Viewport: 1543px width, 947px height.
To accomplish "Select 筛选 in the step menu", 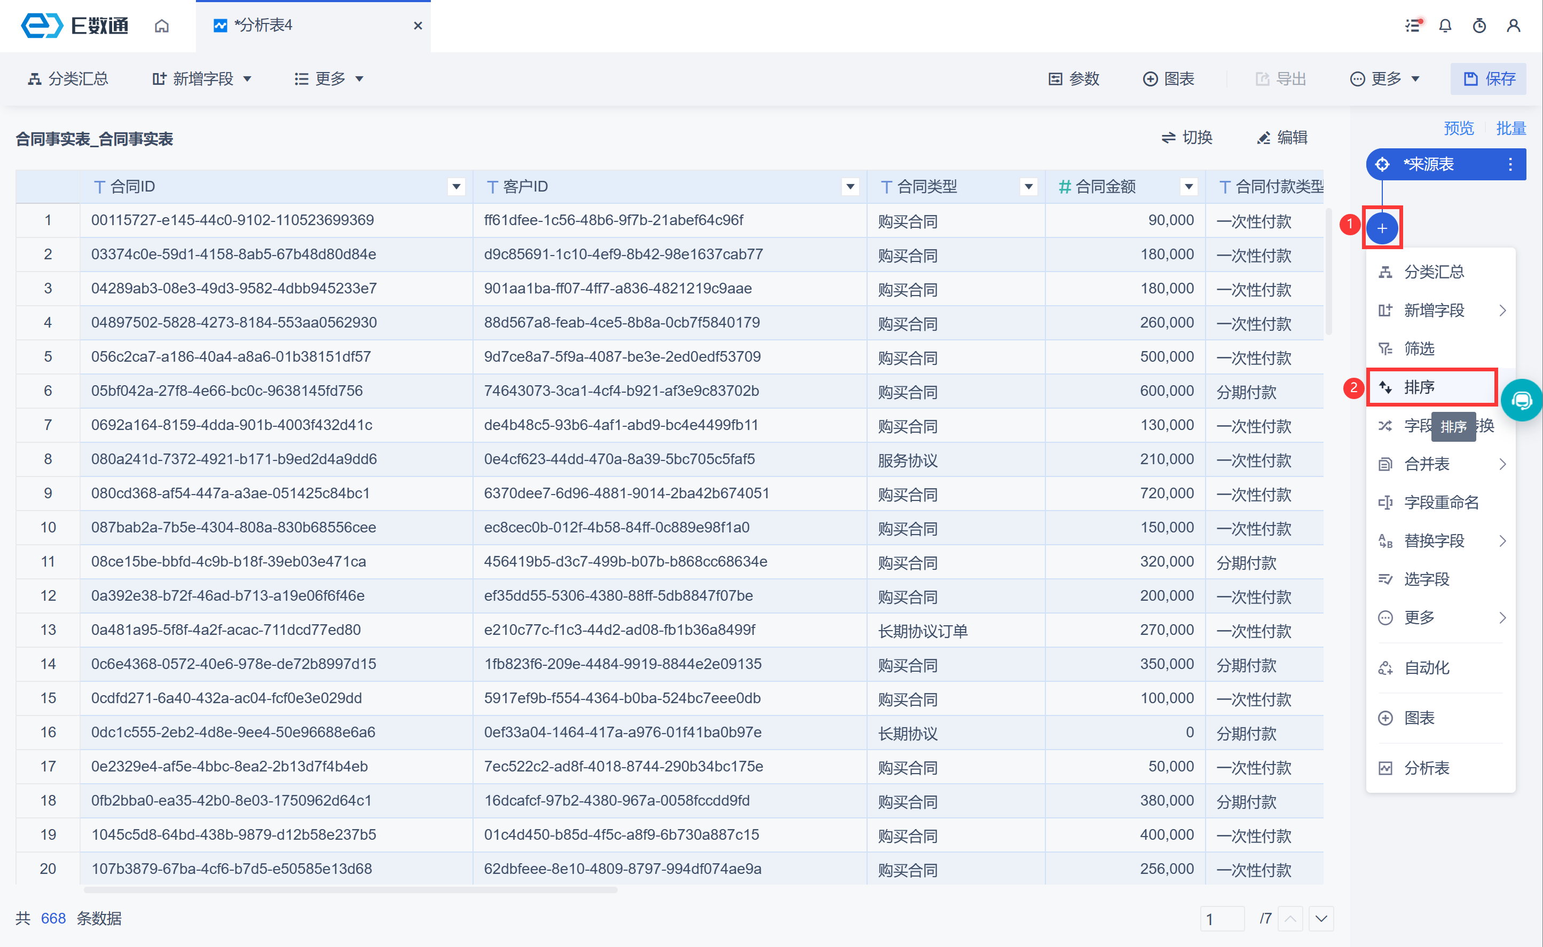I will click(1419, 348).
